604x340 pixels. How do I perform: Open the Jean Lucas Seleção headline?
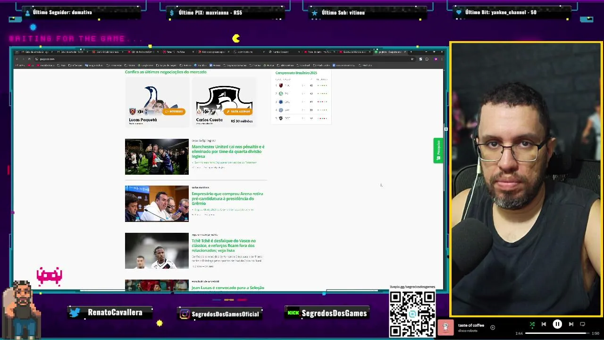click(x=228, y=288)
